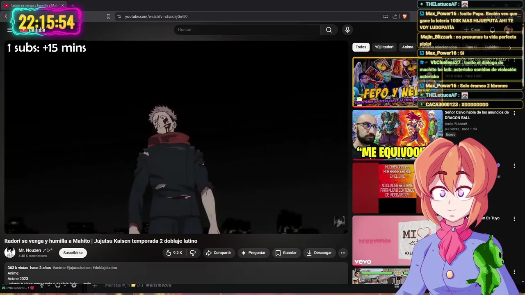Click the YouTube logo to go home
The width and height of the screenshot is (525, 295).
click(32, 30)
